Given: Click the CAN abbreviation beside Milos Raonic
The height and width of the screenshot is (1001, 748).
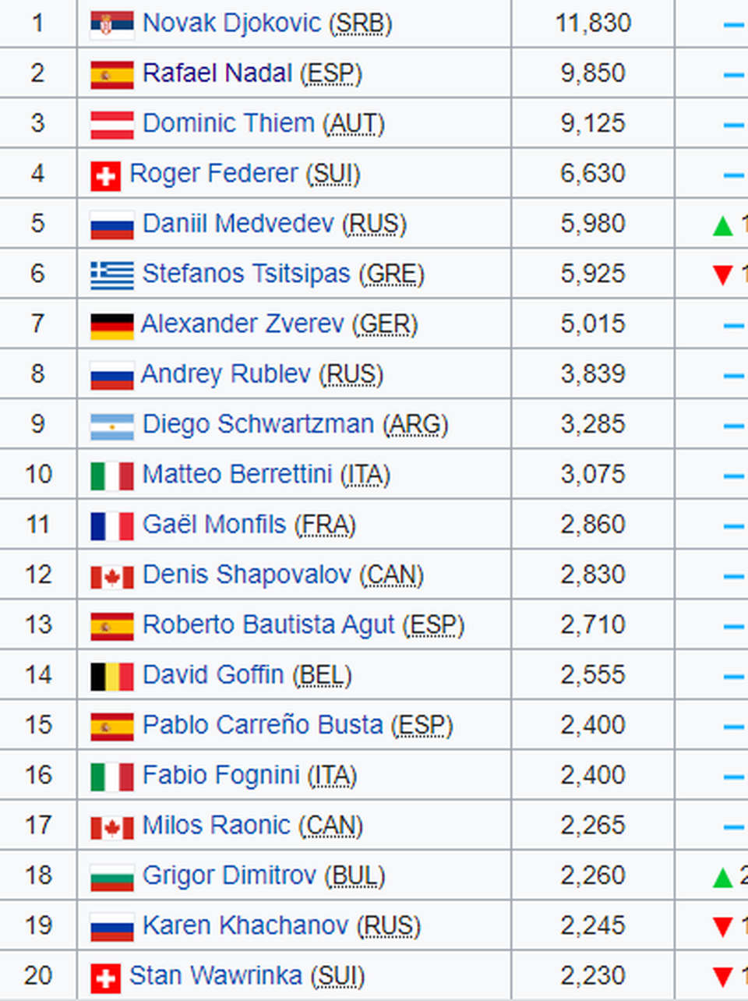Looking at the screenshot, I should pyautogui.click(x=330, y=826).
